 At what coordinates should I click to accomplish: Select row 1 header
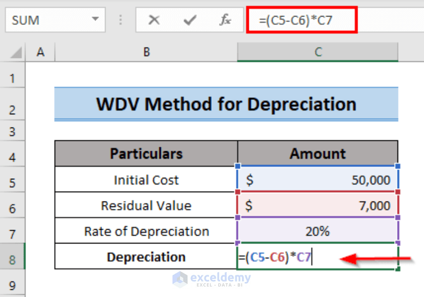click(x=13, y=75)
